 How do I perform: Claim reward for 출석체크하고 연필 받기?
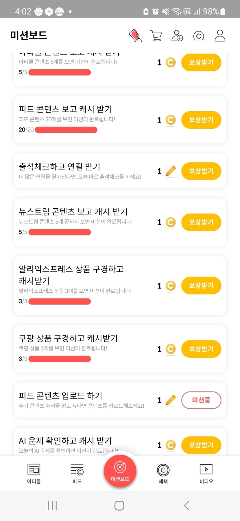[201, 171]
